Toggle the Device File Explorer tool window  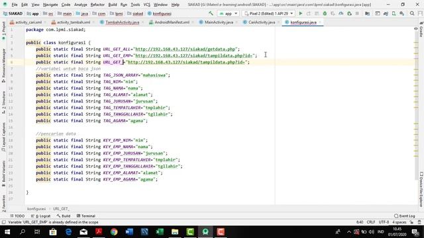click(x=421, y=190)
